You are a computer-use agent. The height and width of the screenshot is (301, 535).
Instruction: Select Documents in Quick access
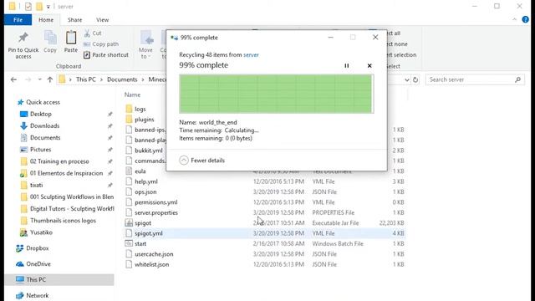[45, 138]
